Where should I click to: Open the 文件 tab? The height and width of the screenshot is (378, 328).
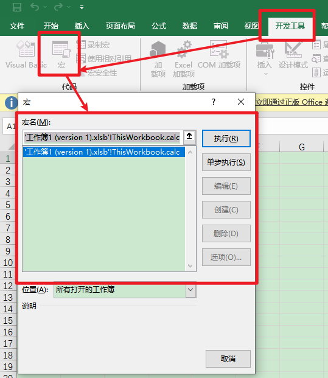click(x=17, y=26)
